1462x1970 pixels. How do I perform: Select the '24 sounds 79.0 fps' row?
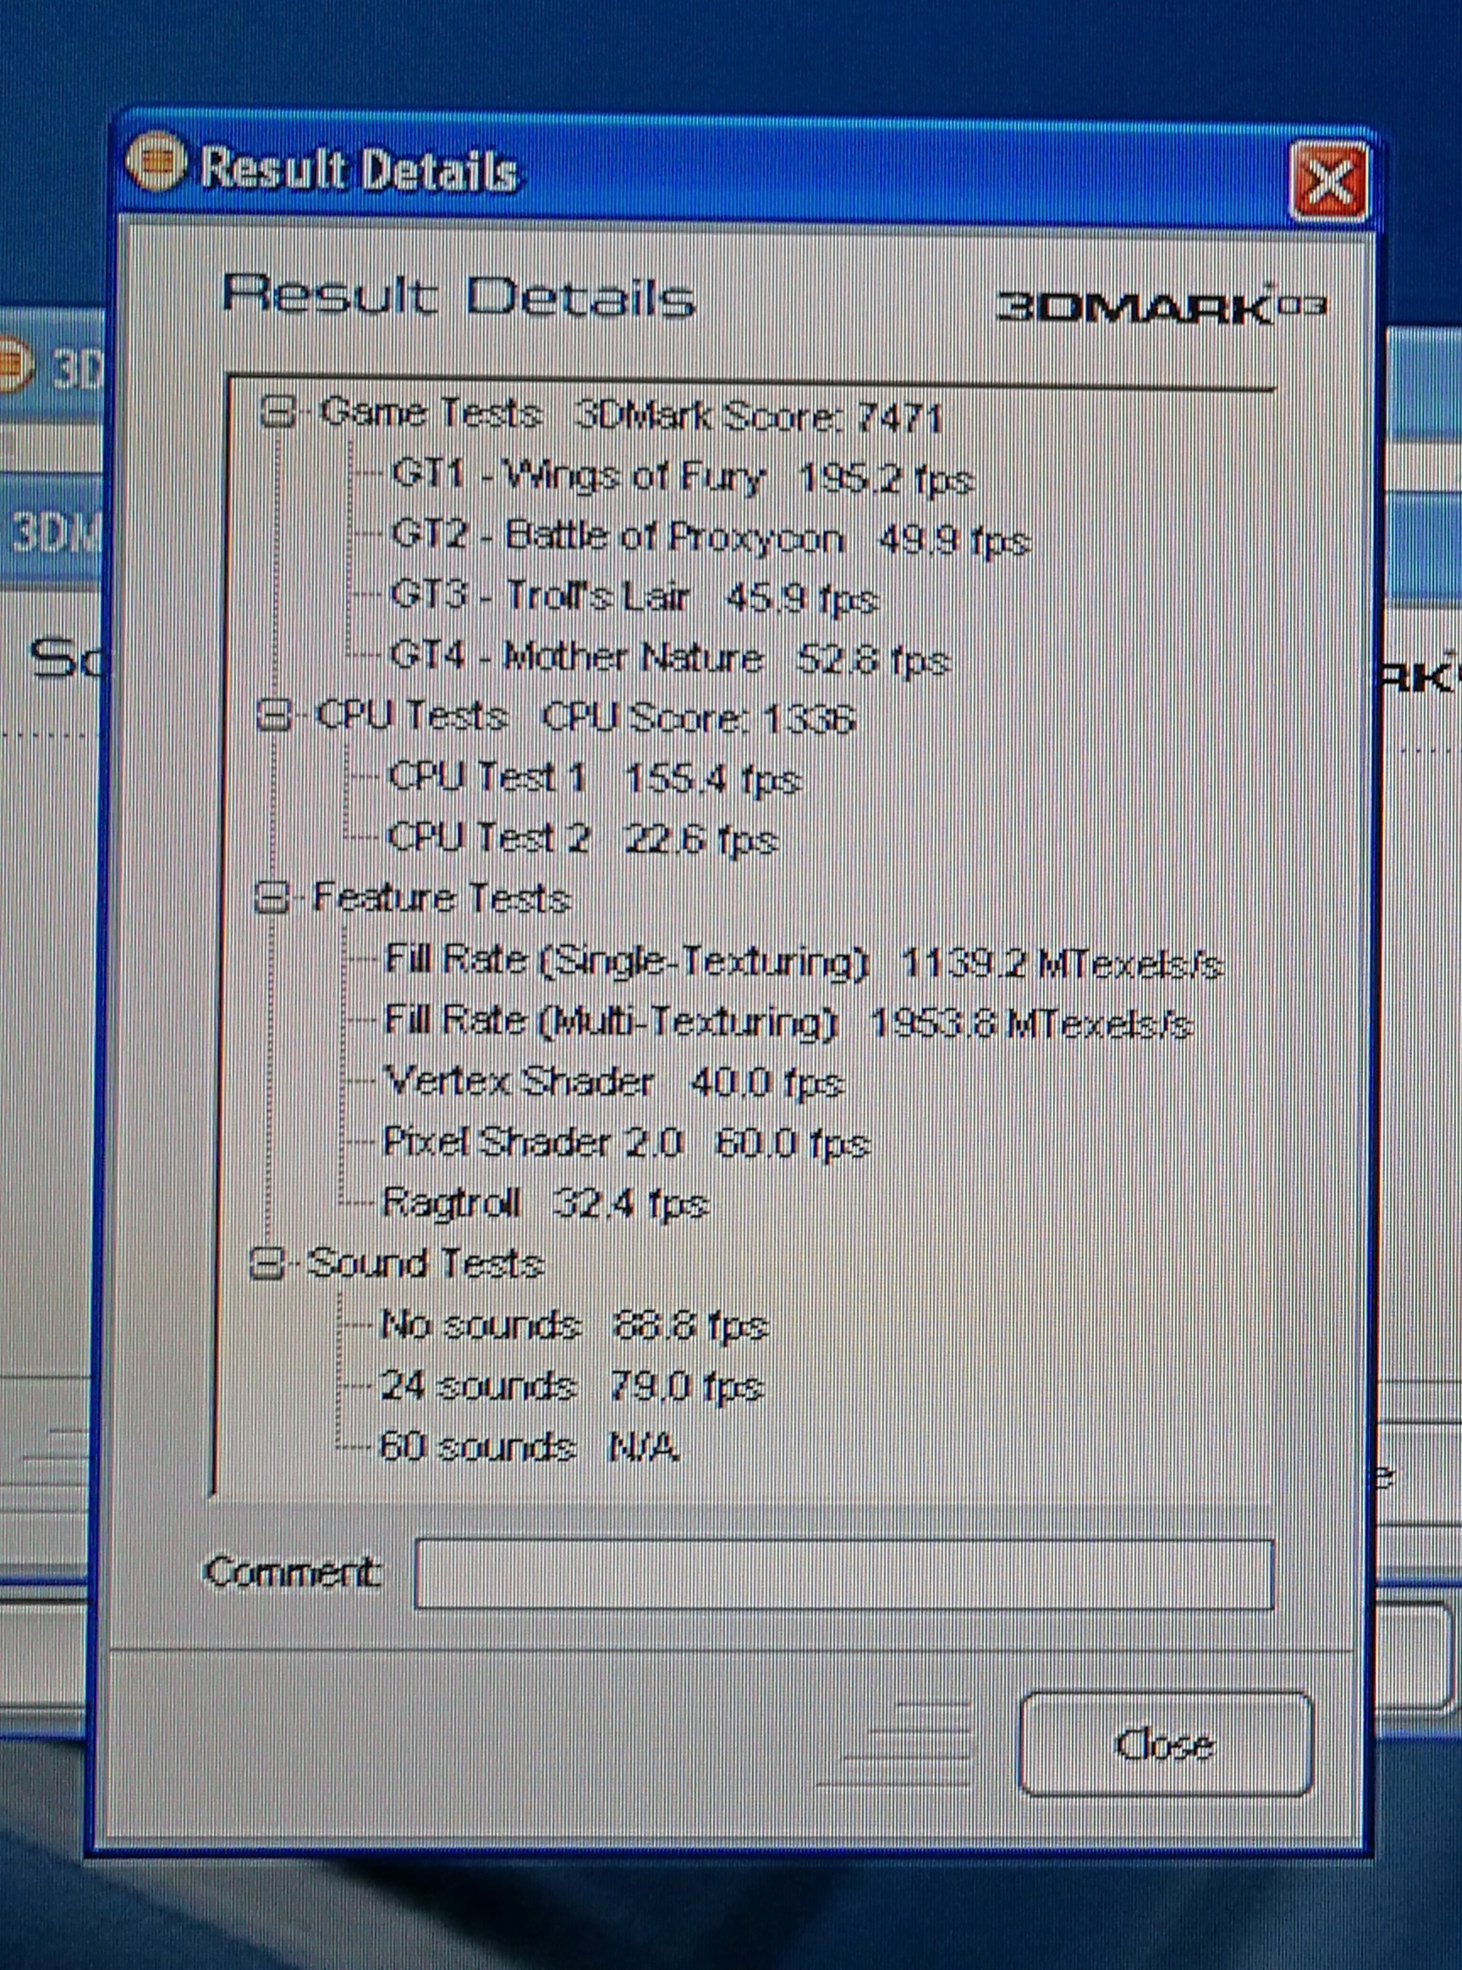click(570, 1386)
